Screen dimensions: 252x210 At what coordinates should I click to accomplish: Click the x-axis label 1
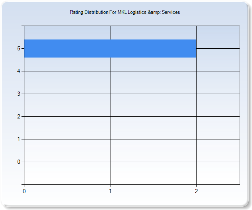coord(110,191)
